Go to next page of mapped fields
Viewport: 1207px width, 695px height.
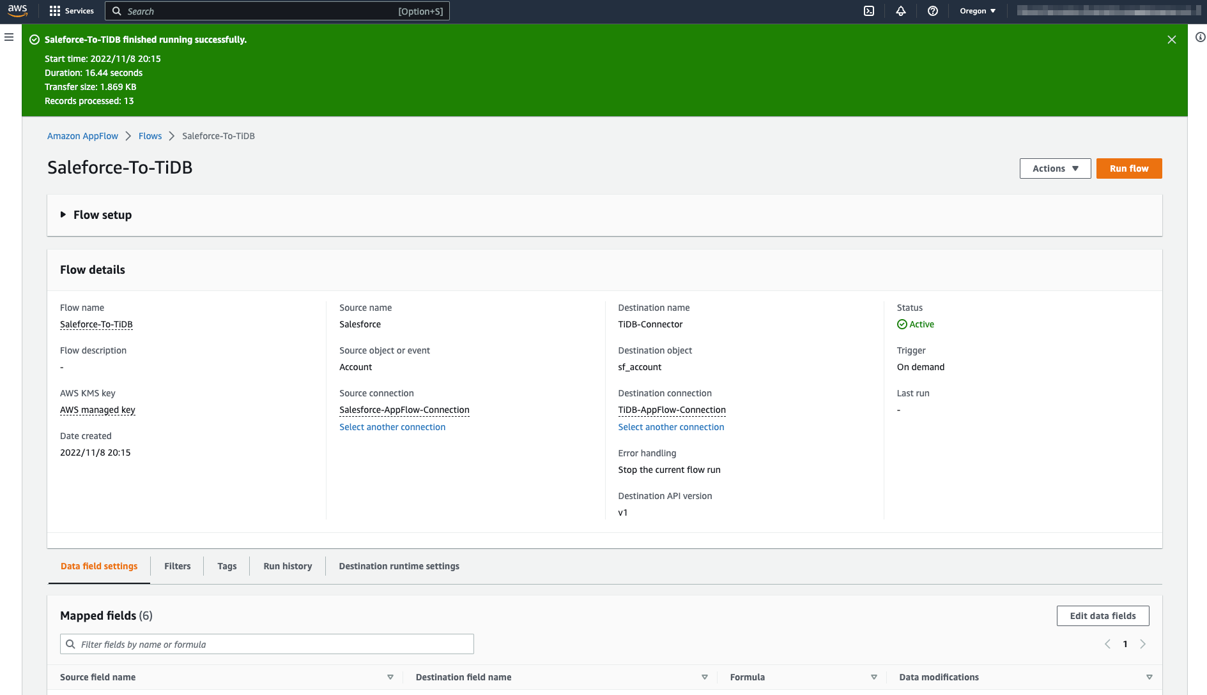tap(1143, 644)
